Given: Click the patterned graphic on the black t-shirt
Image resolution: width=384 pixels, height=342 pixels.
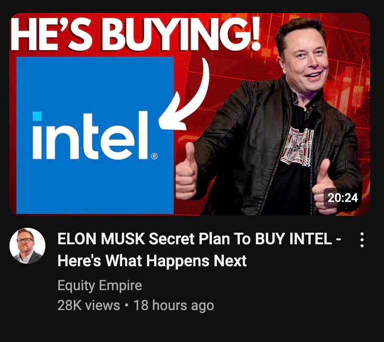Looking at the screenshot, I should tap(297, 147).
